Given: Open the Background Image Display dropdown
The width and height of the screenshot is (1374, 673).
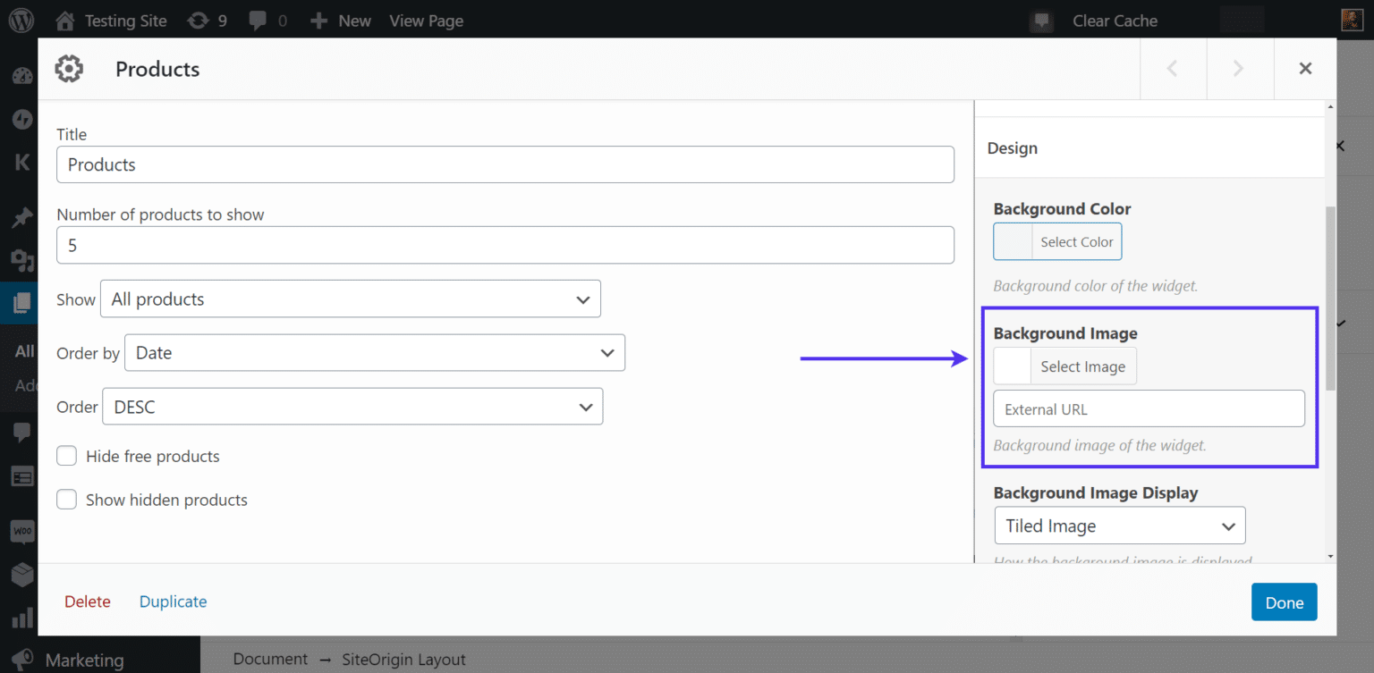Looking at the screenshot, I should [x=1119, y=525].
